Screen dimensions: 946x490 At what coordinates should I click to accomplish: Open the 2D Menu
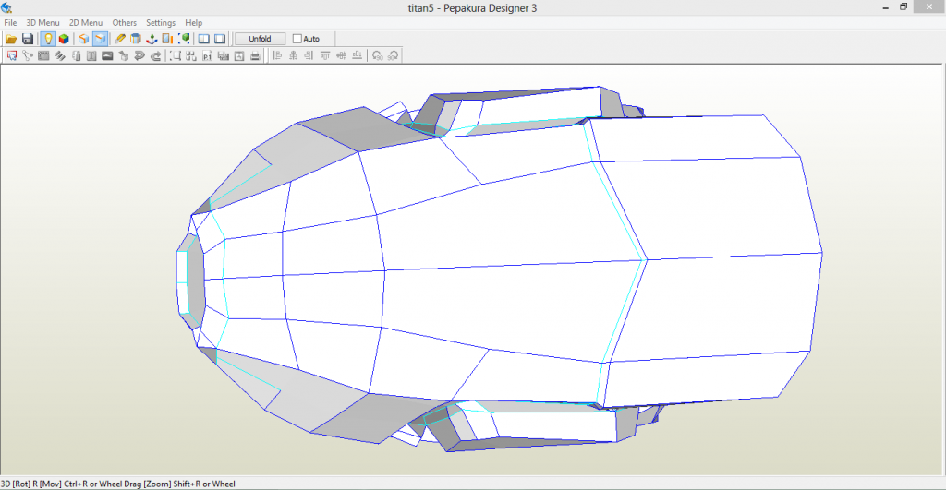point(86,22)
